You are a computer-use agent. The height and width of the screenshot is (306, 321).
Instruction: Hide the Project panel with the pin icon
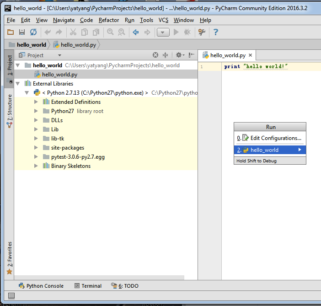pyautogui.click(x=192, y=55)
